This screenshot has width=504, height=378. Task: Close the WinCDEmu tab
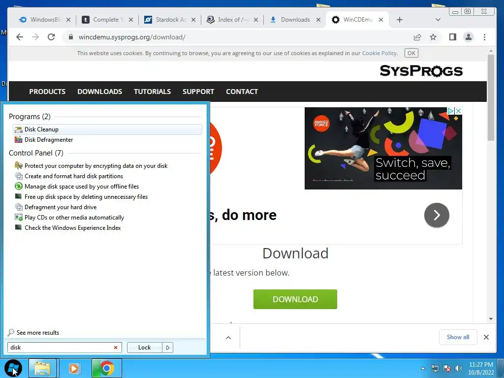click(x=381, y=20)
